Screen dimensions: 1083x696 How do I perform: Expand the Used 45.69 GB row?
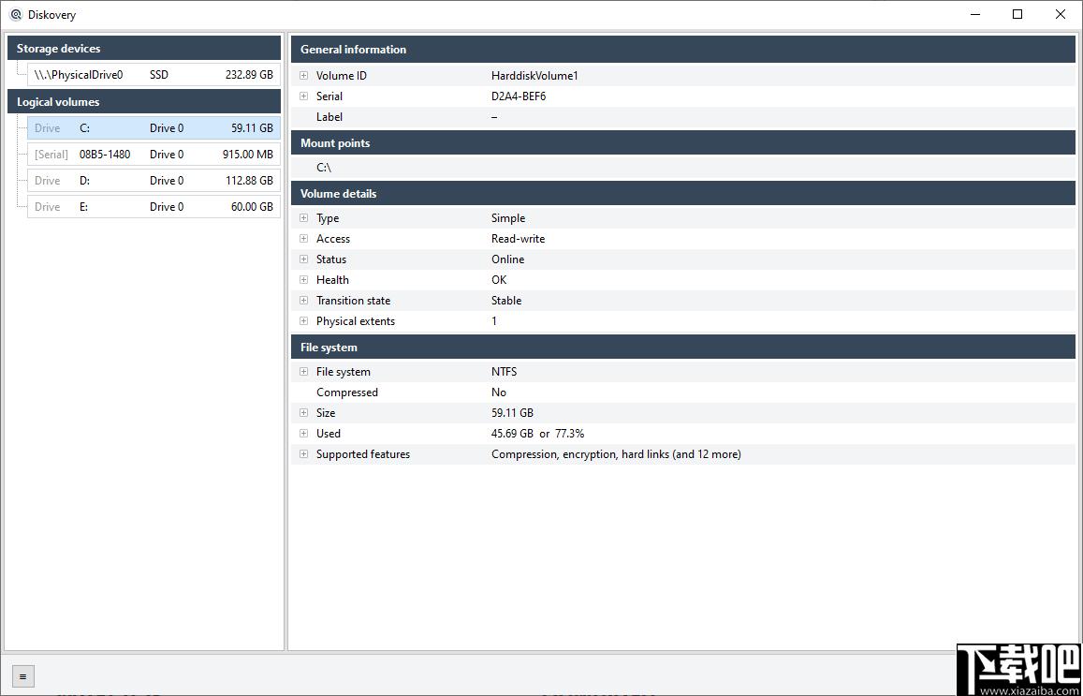click(x=303, y=434)
